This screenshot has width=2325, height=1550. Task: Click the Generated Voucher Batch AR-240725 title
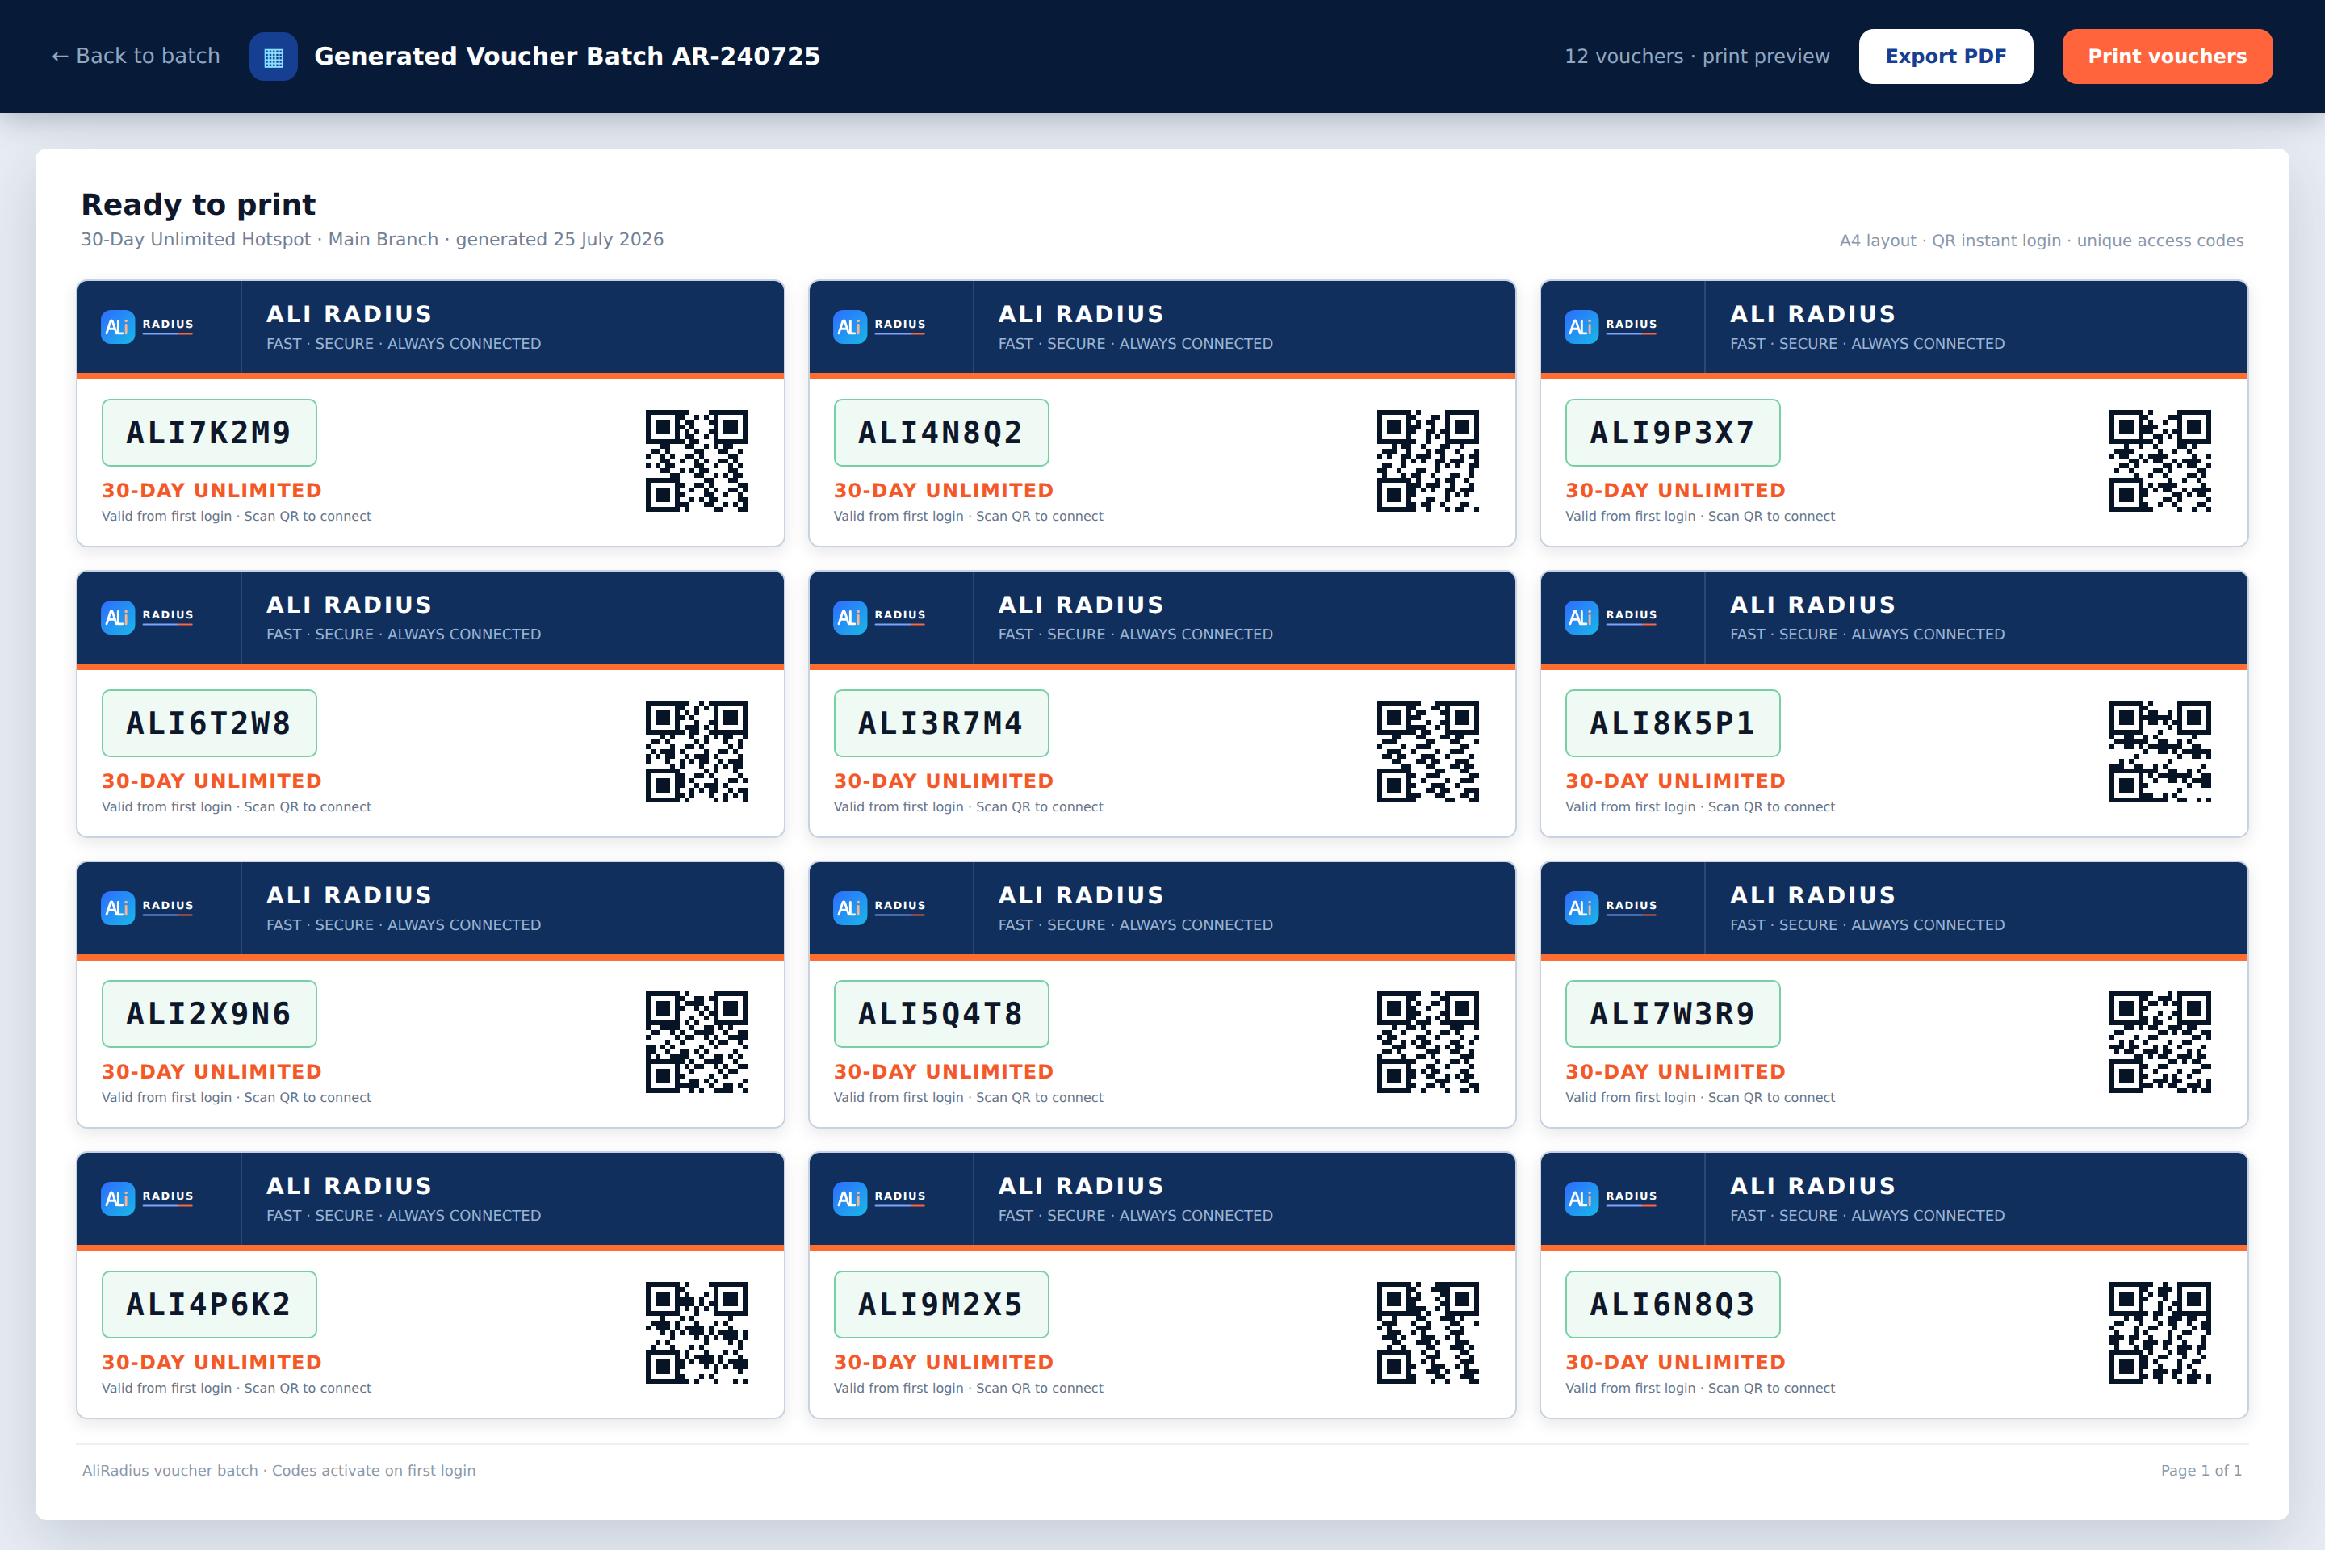[x=568, y=57]
